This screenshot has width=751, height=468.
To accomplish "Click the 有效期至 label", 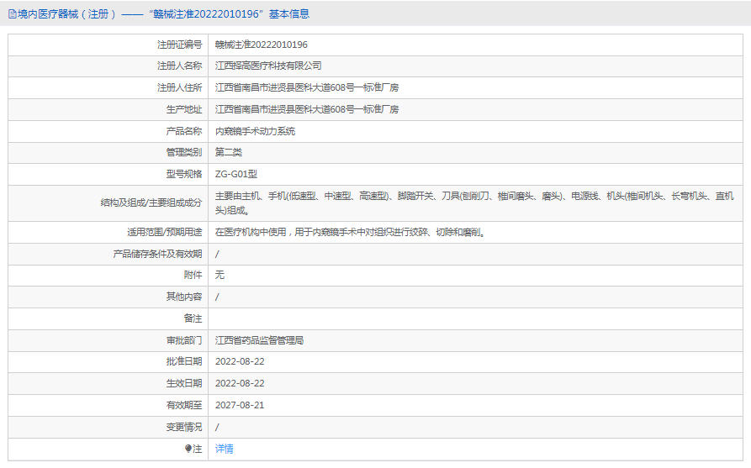I will click(x=184, y=405).
